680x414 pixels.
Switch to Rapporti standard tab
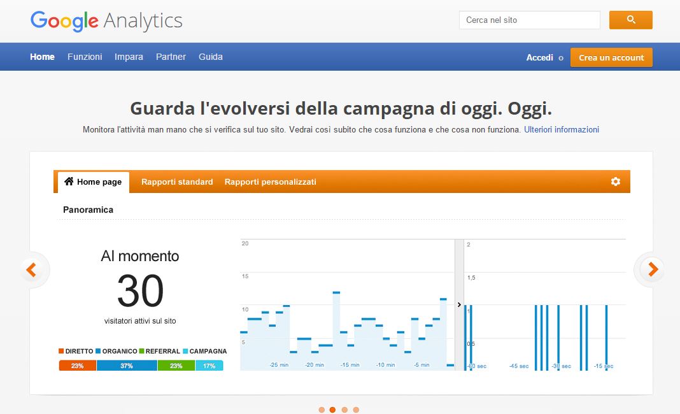[177, 182]
